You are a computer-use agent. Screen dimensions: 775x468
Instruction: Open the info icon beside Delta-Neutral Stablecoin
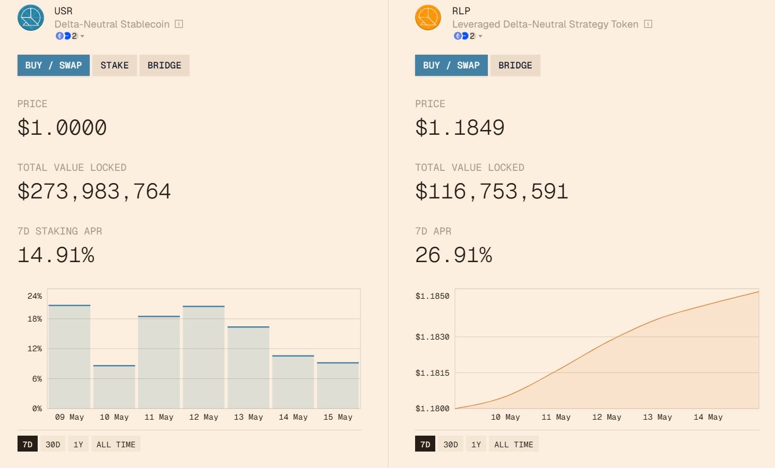179,24
